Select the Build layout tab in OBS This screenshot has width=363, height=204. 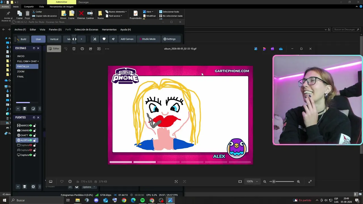(x=23, y=39)
